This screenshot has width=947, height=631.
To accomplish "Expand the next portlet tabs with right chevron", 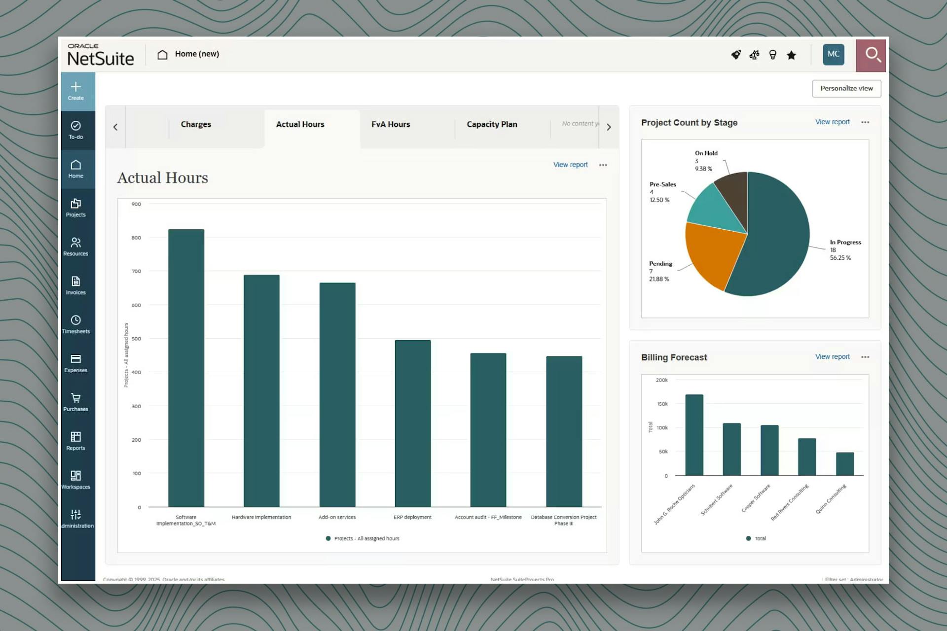I will [x=610, y=127].
